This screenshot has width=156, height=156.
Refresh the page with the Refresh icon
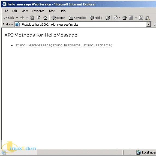[39, 18]
